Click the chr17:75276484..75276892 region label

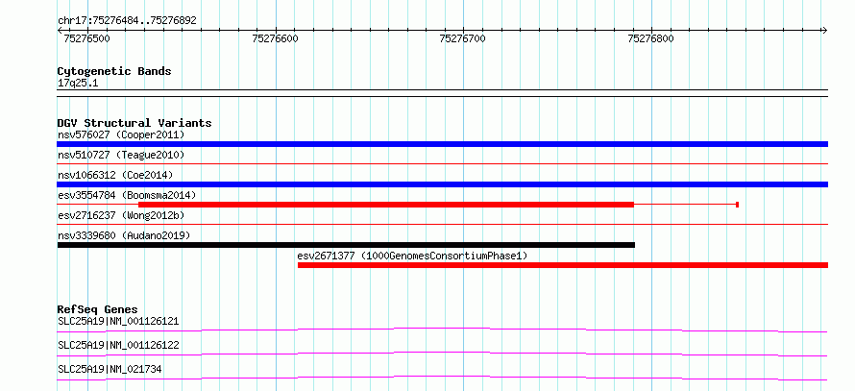click(127, 21)
